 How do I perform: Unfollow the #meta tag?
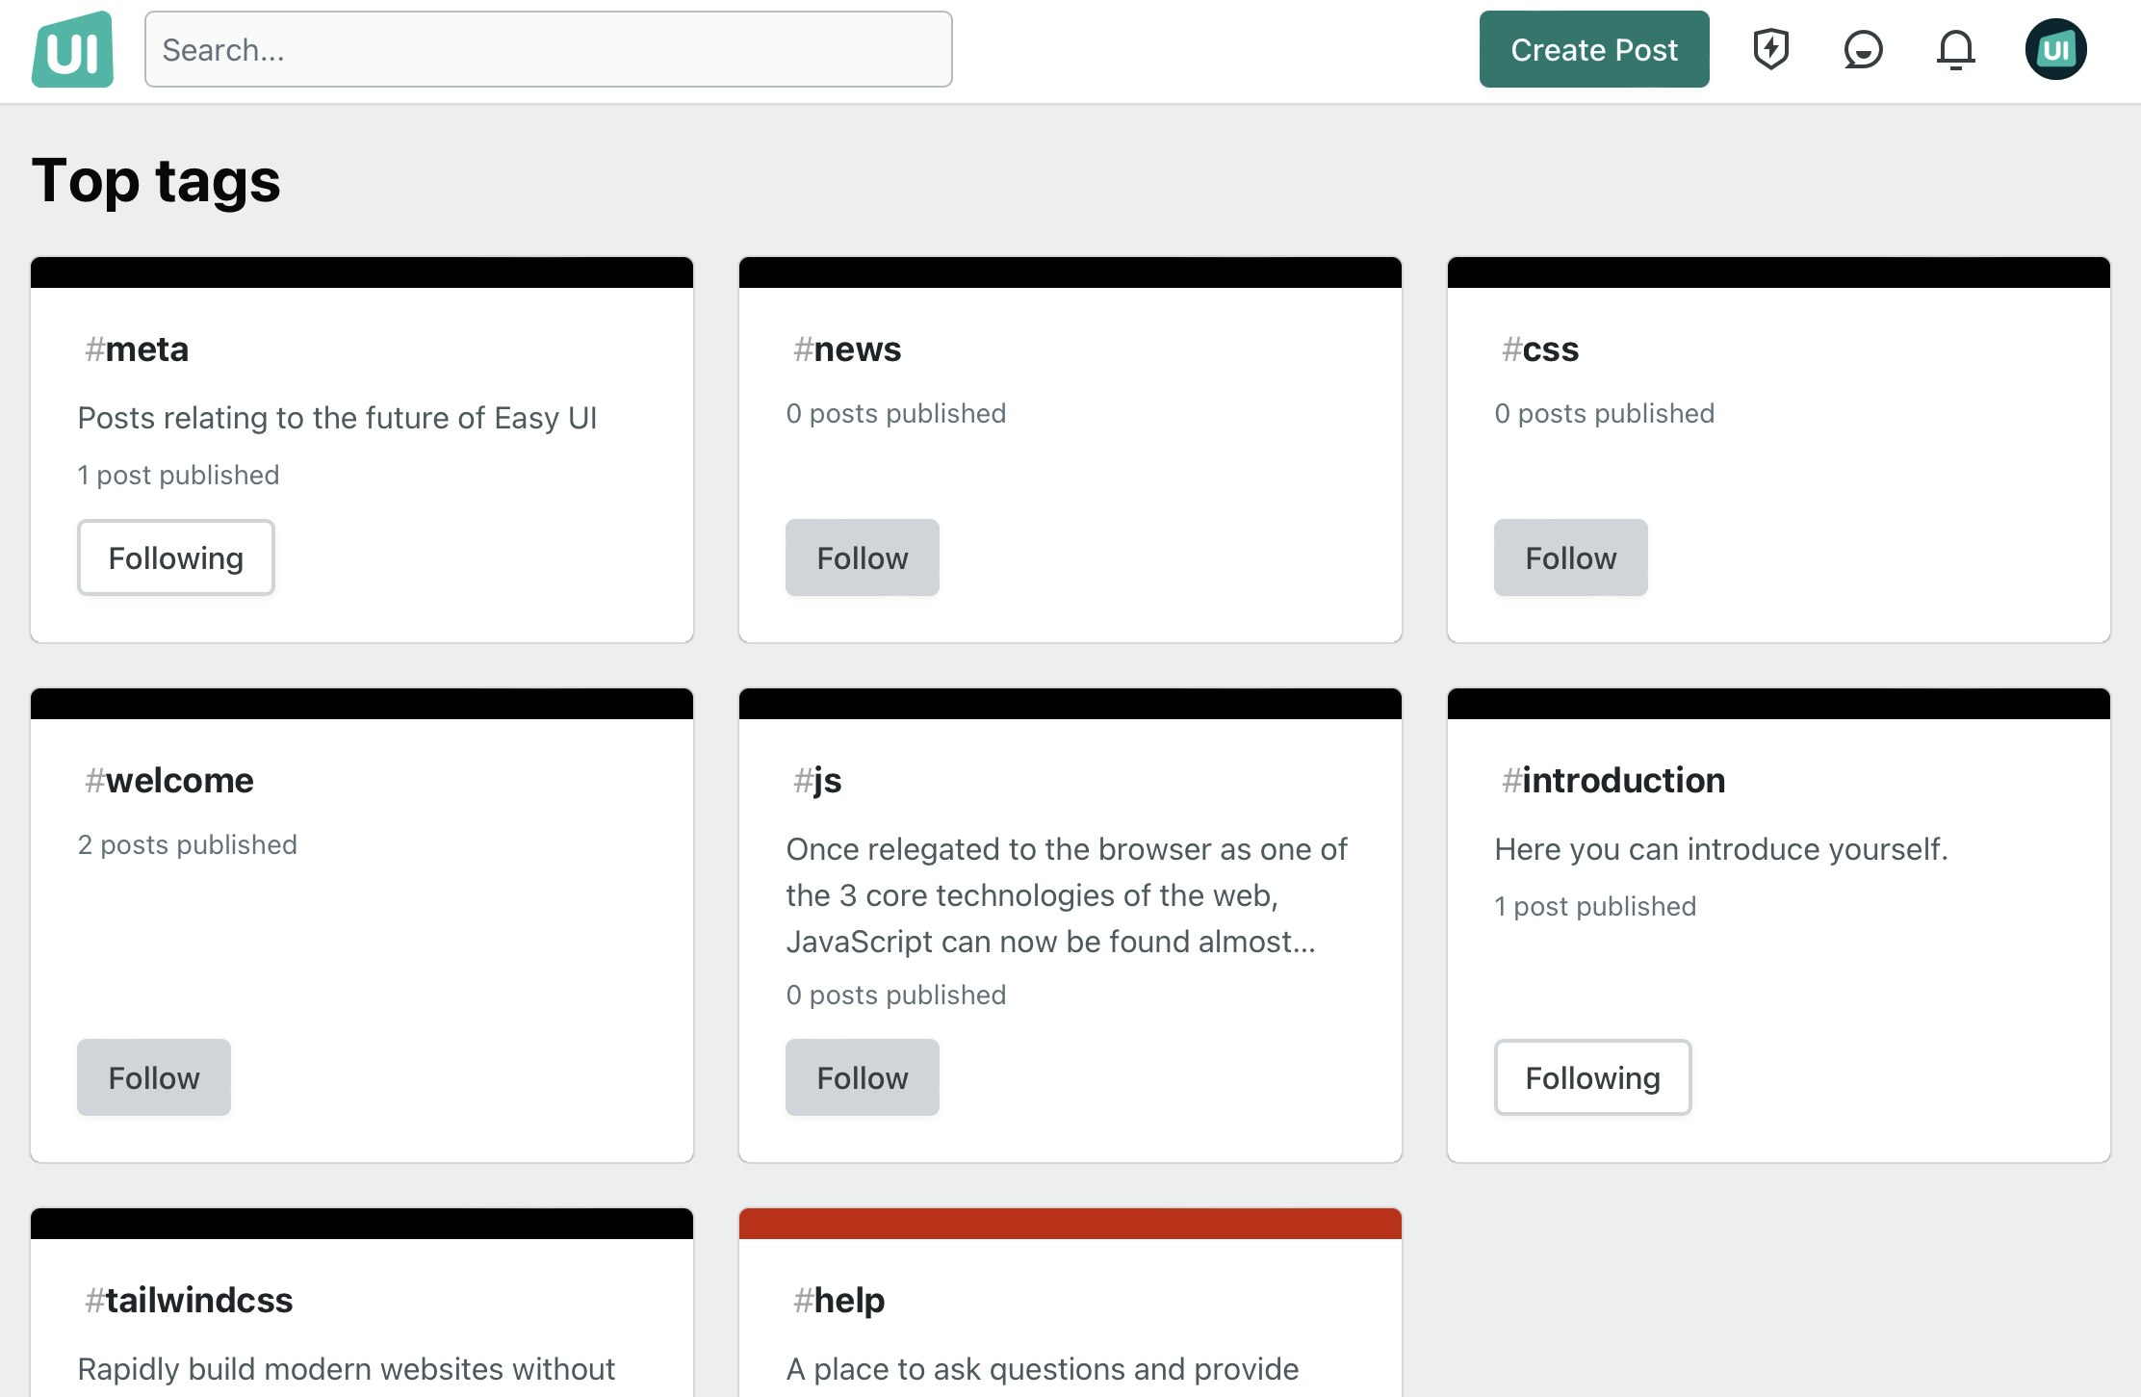175,556
